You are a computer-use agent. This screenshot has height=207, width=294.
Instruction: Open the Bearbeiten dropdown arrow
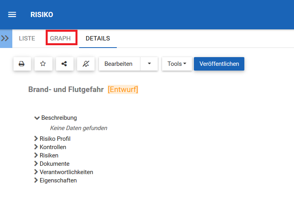click(x=149, y=64)
